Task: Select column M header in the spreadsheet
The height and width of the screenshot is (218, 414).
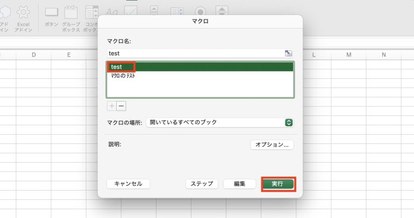Action: click(349, 55)
